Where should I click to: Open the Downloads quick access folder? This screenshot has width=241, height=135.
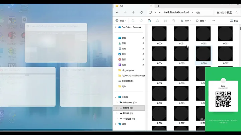pyautogui.click(x=122, y=43)
